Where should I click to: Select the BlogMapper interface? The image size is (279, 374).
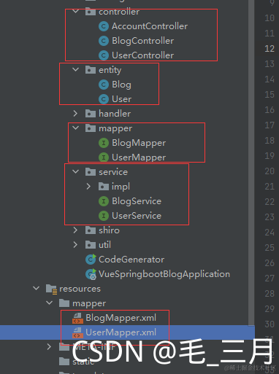click(139, 143)
